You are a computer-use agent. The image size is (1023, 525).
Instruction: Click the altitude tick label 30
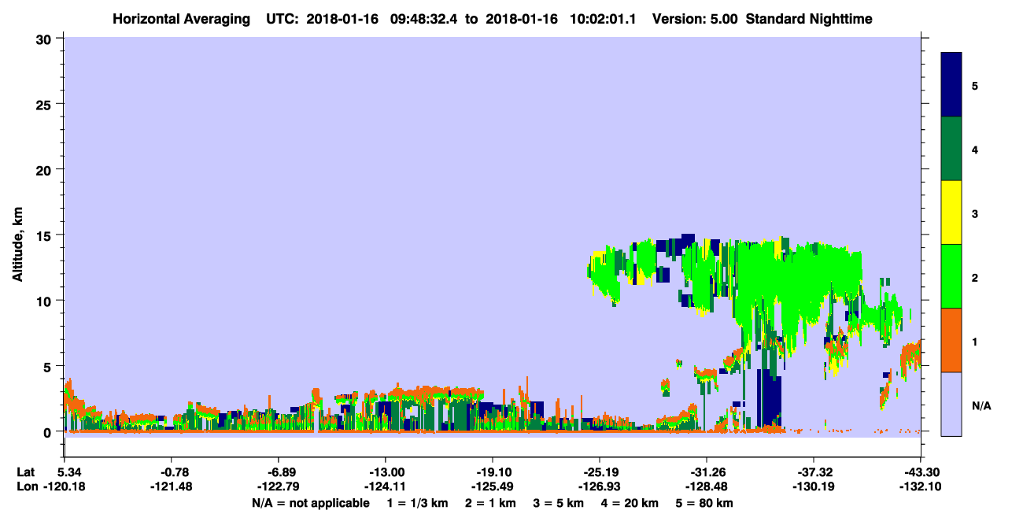click(46, 39)
